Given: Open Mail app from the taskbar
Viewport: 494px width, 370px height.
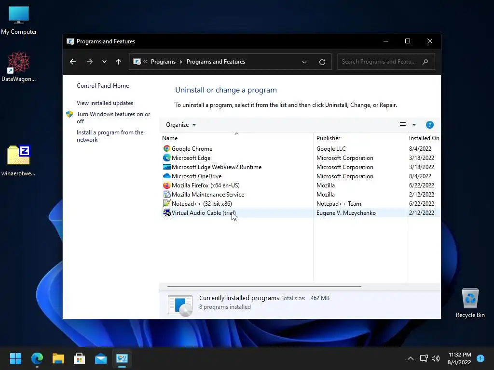Looking at the screenshot, I should pos(101,358).
